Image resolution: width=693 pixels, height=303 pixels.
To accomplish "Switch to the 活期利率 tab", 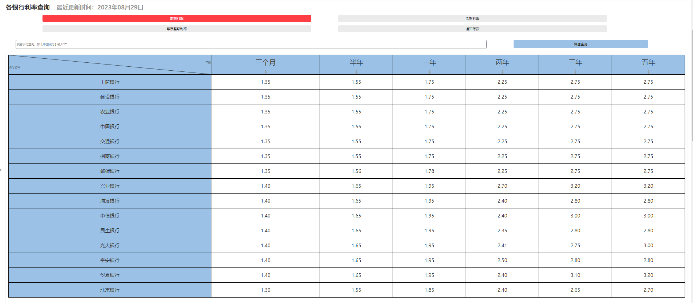I will point(473,18).
